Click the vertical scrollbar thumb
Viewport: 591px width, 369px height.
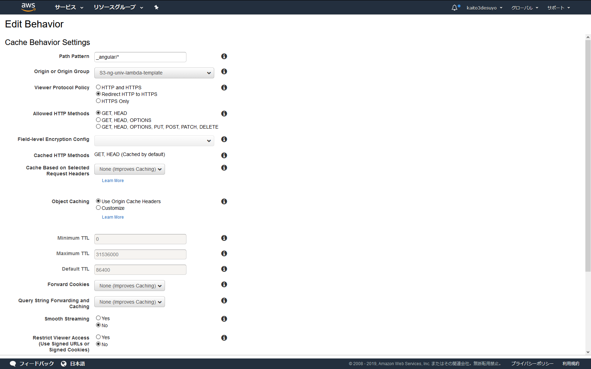click(x=588, y=156)
